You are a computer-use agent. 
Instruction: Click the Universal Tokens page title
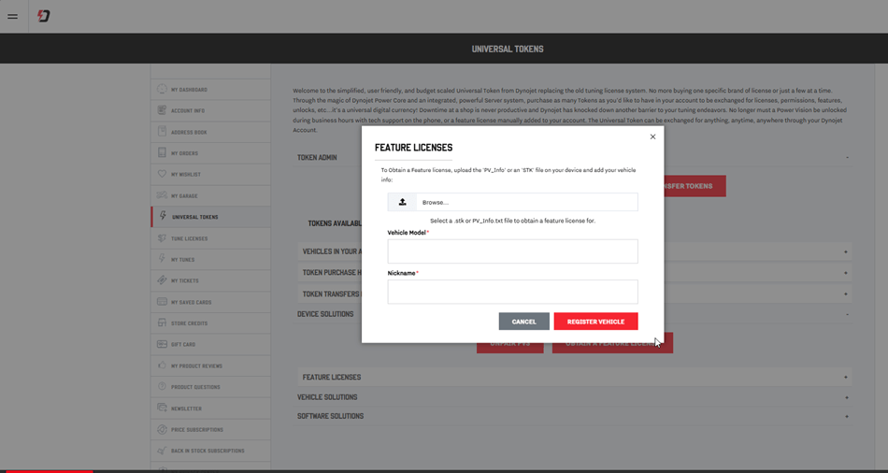pyautogui.click(x=508, y=50)
